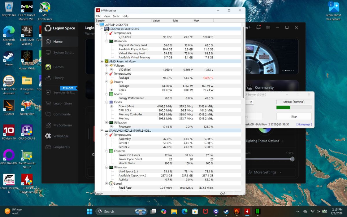Click the taskbar Search box
The image size is (347, 217).
click(x=121, y=212)
